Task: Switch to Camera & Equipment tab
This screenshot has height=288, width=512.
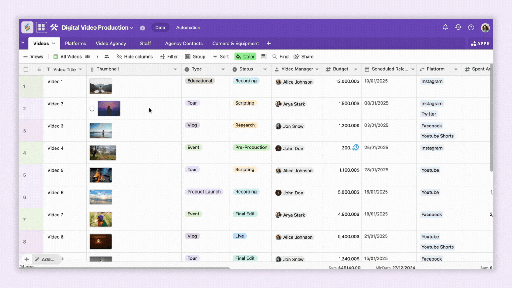Action: pos(236,44)
